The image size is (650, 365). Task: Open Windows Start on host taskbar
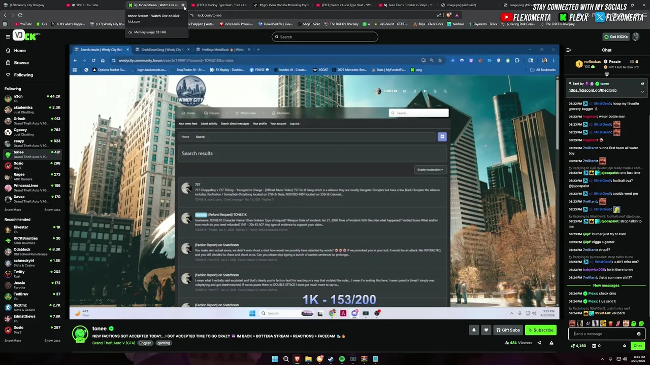(x=275, y=359)
